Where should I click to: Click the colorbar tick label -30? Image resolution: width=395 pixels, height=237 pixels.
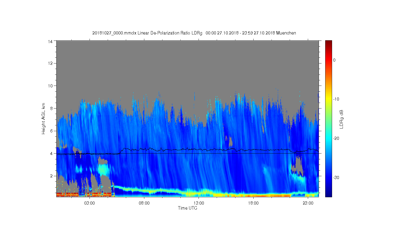click(x=336, y=178)
